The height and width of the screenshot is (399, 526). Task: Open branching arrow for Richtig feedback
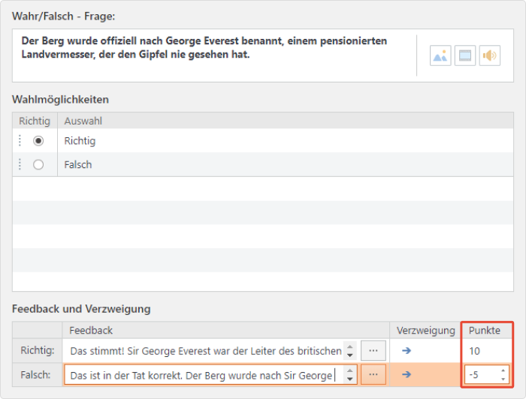tap(407, 350)
